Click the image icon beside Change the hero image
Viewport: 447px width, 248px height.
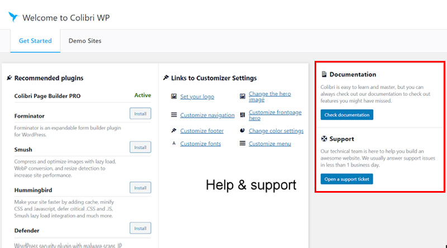[x=242, y=96]
